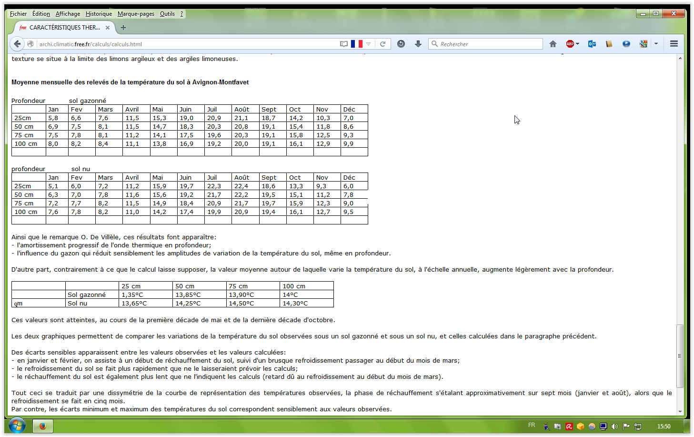This screenshot has width=694, height=437.
Task: Click the volume speaker icon in system tray
Action: pos(614,427)
